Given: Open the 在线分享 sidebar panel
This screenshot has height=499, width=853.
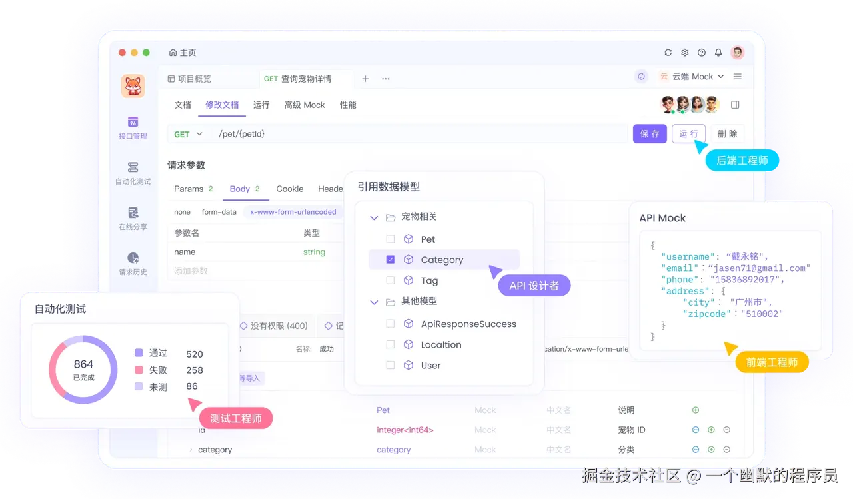Looking at the screenshot, I should 133,219.
